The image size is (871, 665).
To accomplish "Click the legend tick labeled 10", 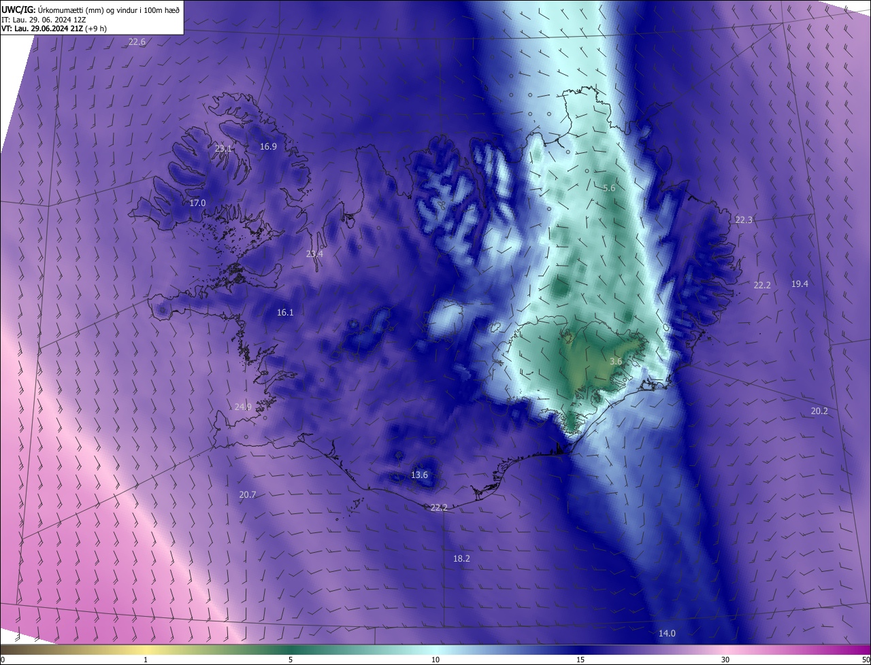I will (435, 660).
